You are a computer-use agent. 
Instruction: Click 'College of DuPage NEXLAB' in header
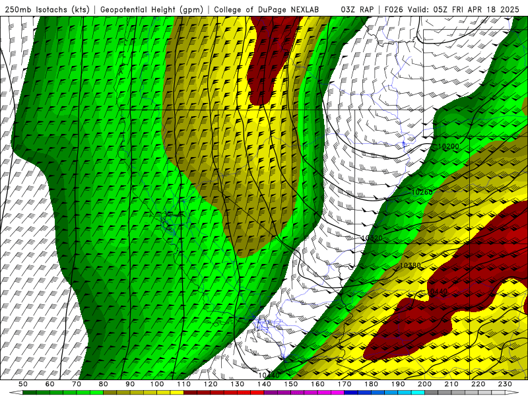tap(267, 9)
